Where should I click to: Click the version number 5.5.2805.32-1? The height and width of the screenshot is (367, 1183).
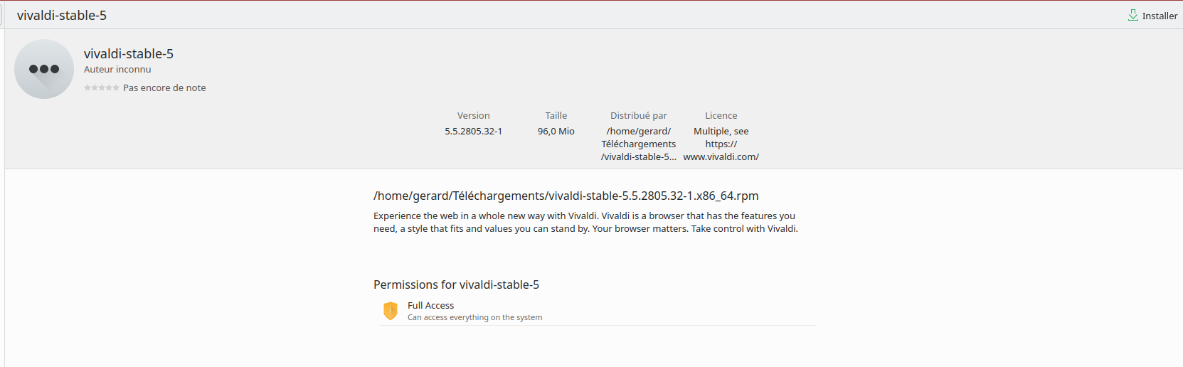click(x=474, y=132)
